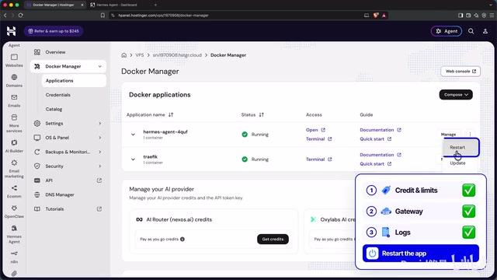The height and width of the screenshot is (280, 497).
Task: Expand the Settings sidebar section
Action: [x=100, y=123]
